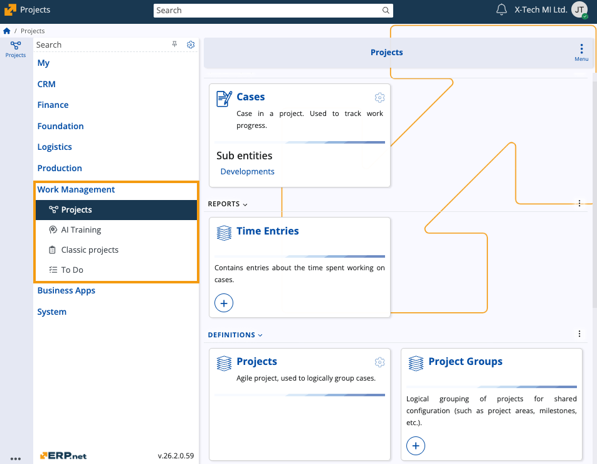Viewport: 597px width, 464px height.
Task: Open the bottom-left more options ellipsis
Action: coord(16,458)
